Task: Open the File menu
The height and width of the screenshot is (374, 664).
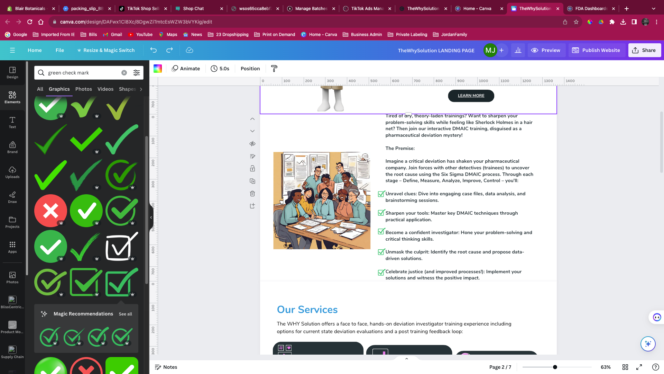Action: [x=60, y=50]
